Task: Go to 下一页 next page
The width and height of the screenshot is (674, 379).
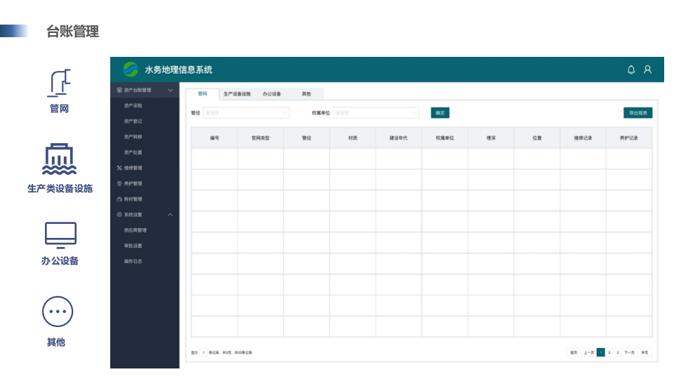Action: click(x=629, y=352)
